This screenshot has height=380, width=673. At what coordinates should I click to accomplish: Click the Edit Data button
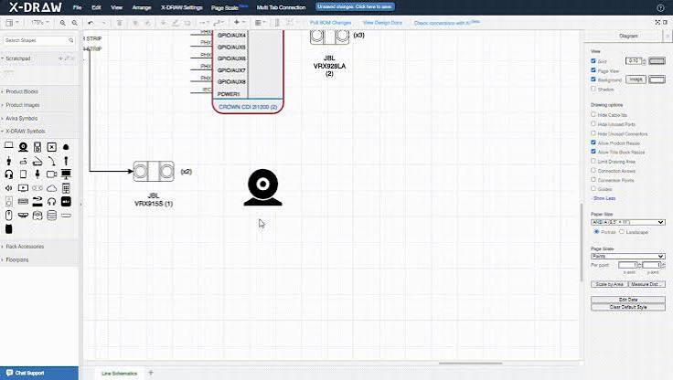pyautogui.click(x=628, y=300)
